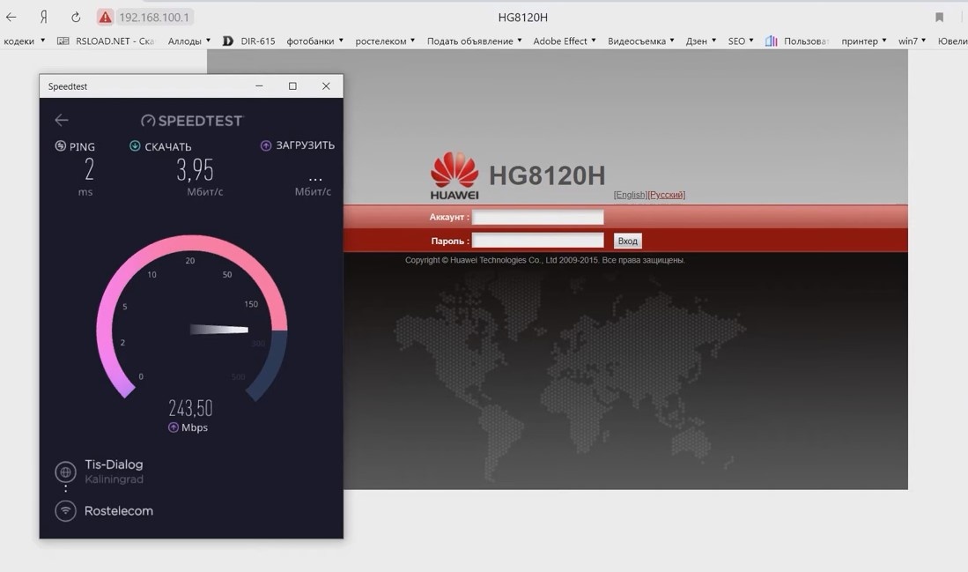Click the 243,50 current speed readout
Viewport: 968px width, 572px height.
pyautogui.click(x=190, y=408)
